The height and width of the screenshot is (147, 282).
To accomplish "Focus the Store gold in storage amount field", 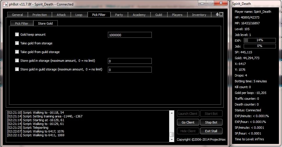I will [130, 61].
